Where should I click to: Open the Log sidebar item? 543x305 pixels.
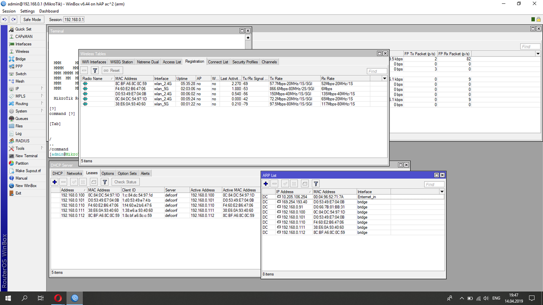pos(19,133)
